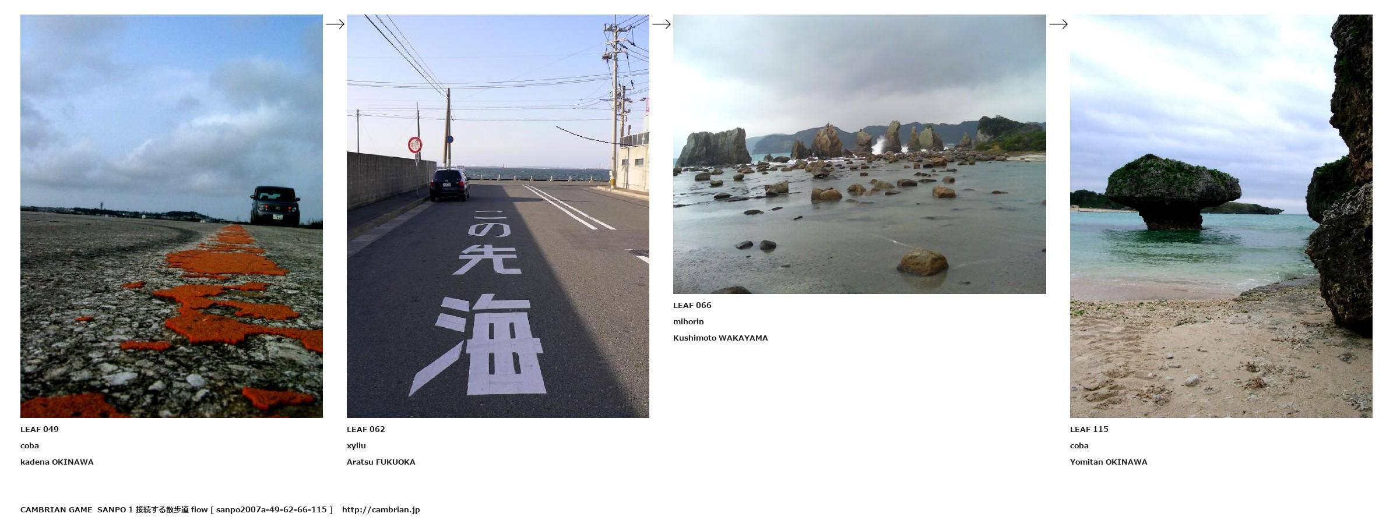The width and height of the screenshot is (1393, 524).
Task: Select author name xyliu
Action: 356,445
